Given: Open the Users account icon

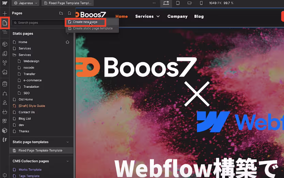Looking at the screenshot, I should 5,103.
